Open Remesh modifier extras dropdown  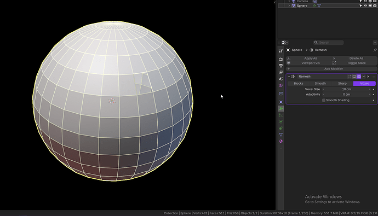pos(364,77)
